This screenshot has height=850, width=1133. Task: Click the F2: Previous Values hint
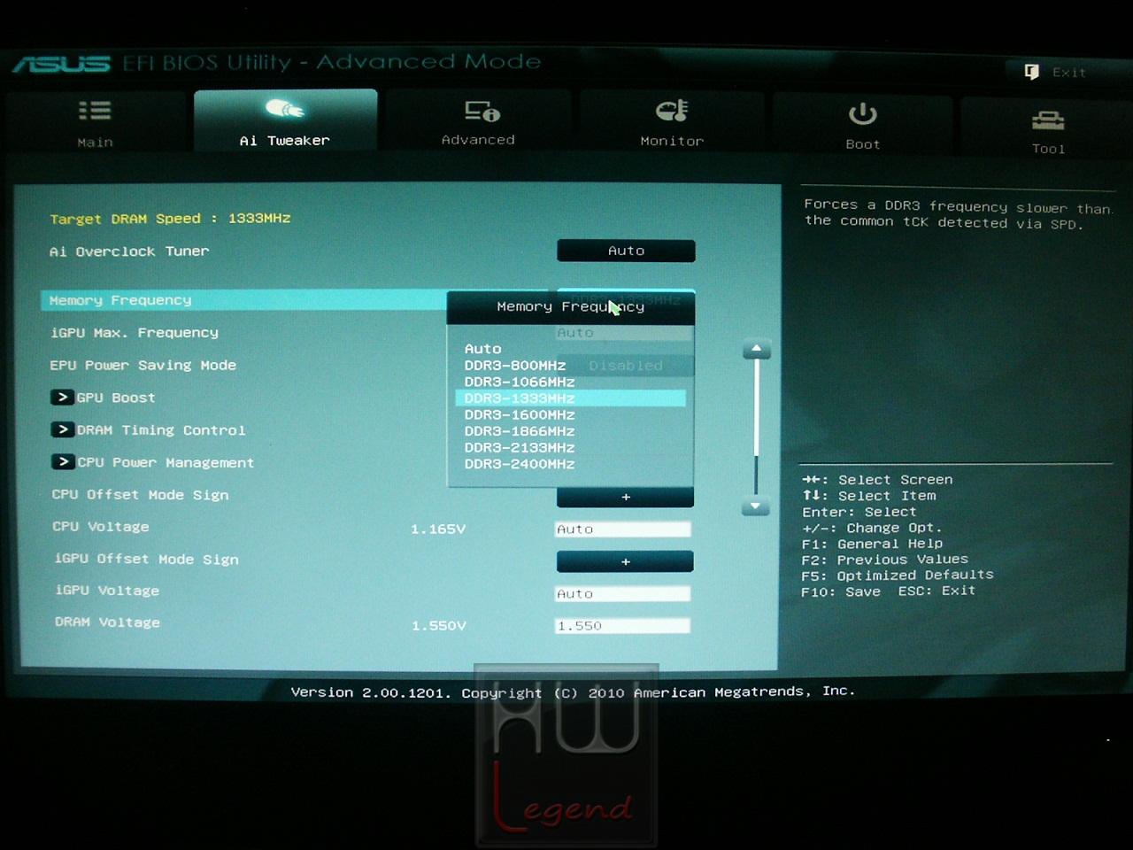pos(885,560)
